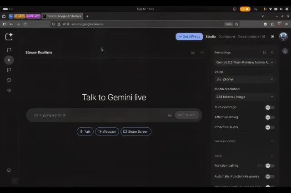The height and width of the screenshot is (193, 291).
Task: Click the Talk button
Action: [85, 132]
